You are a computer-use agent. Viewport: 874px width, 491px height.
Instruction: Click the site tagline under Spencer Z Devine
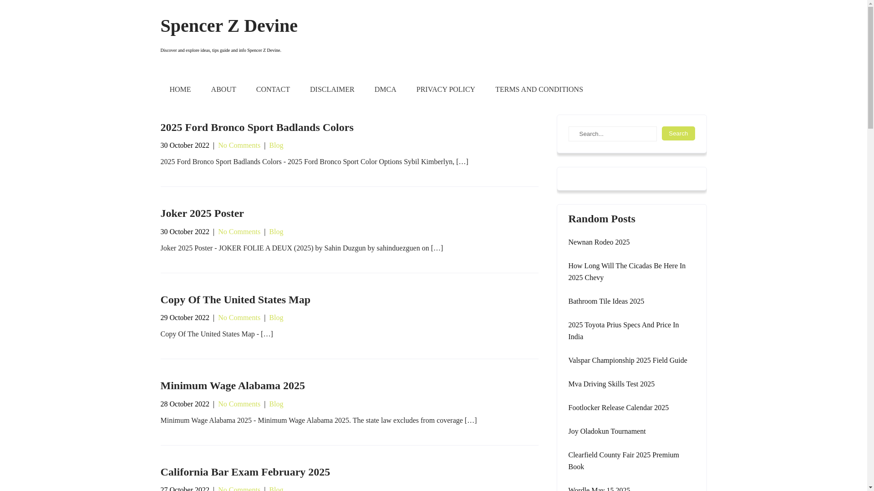click(x=220, y=50)
